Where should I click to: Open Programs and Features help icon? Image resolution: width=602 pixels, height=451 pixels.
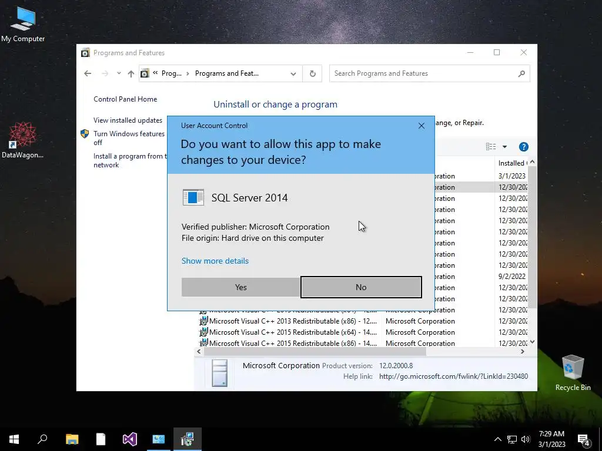(523, 146)
